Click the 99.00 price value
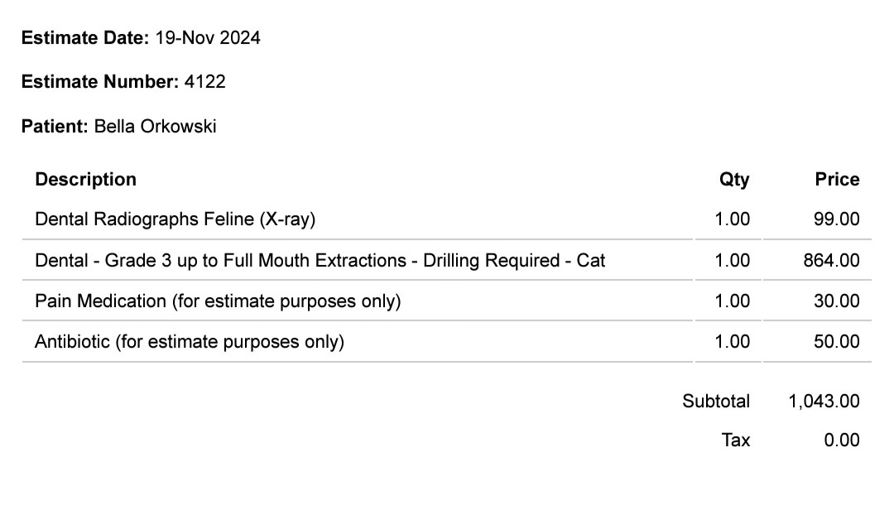The width and height of the screenshot is (894, 505). click(x=836, y=219)
